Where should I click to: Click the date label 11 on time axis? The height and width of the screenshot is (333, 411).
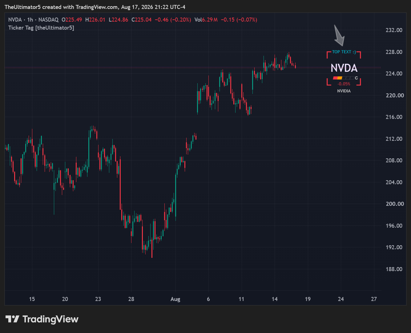pyautogui.click(x=242, y=299)
